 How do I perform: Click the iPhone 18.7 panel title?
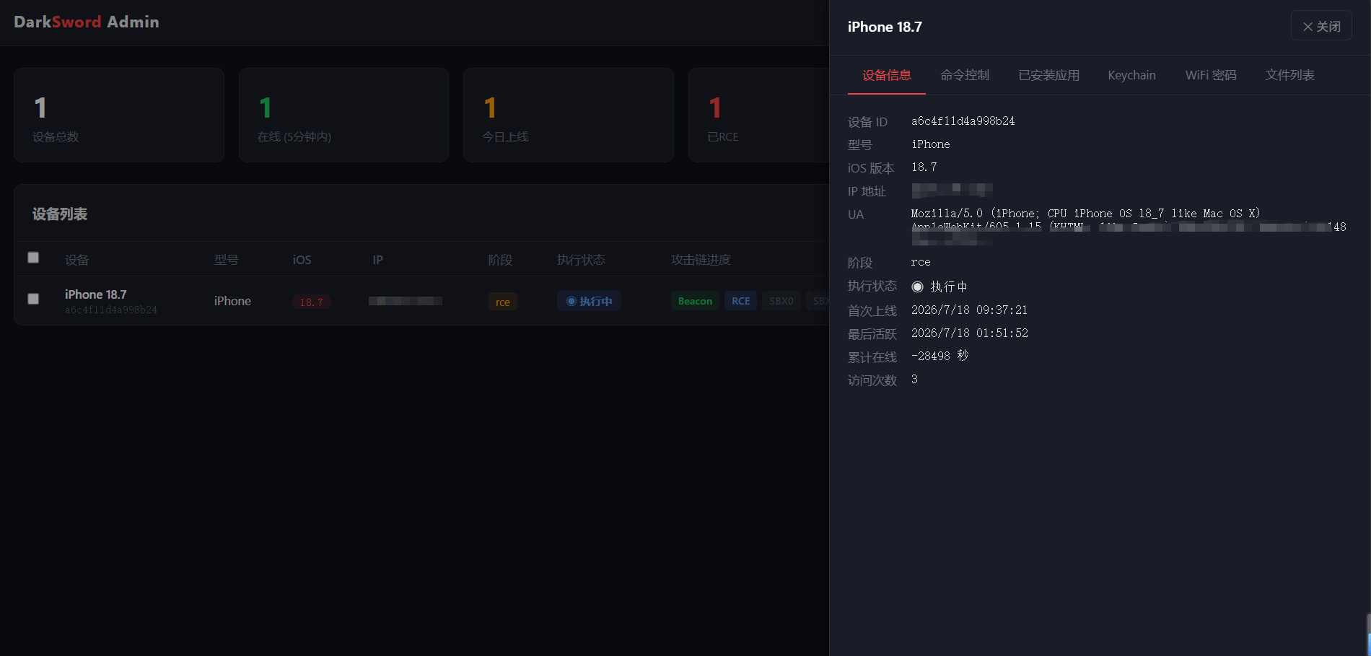(885, 27)
